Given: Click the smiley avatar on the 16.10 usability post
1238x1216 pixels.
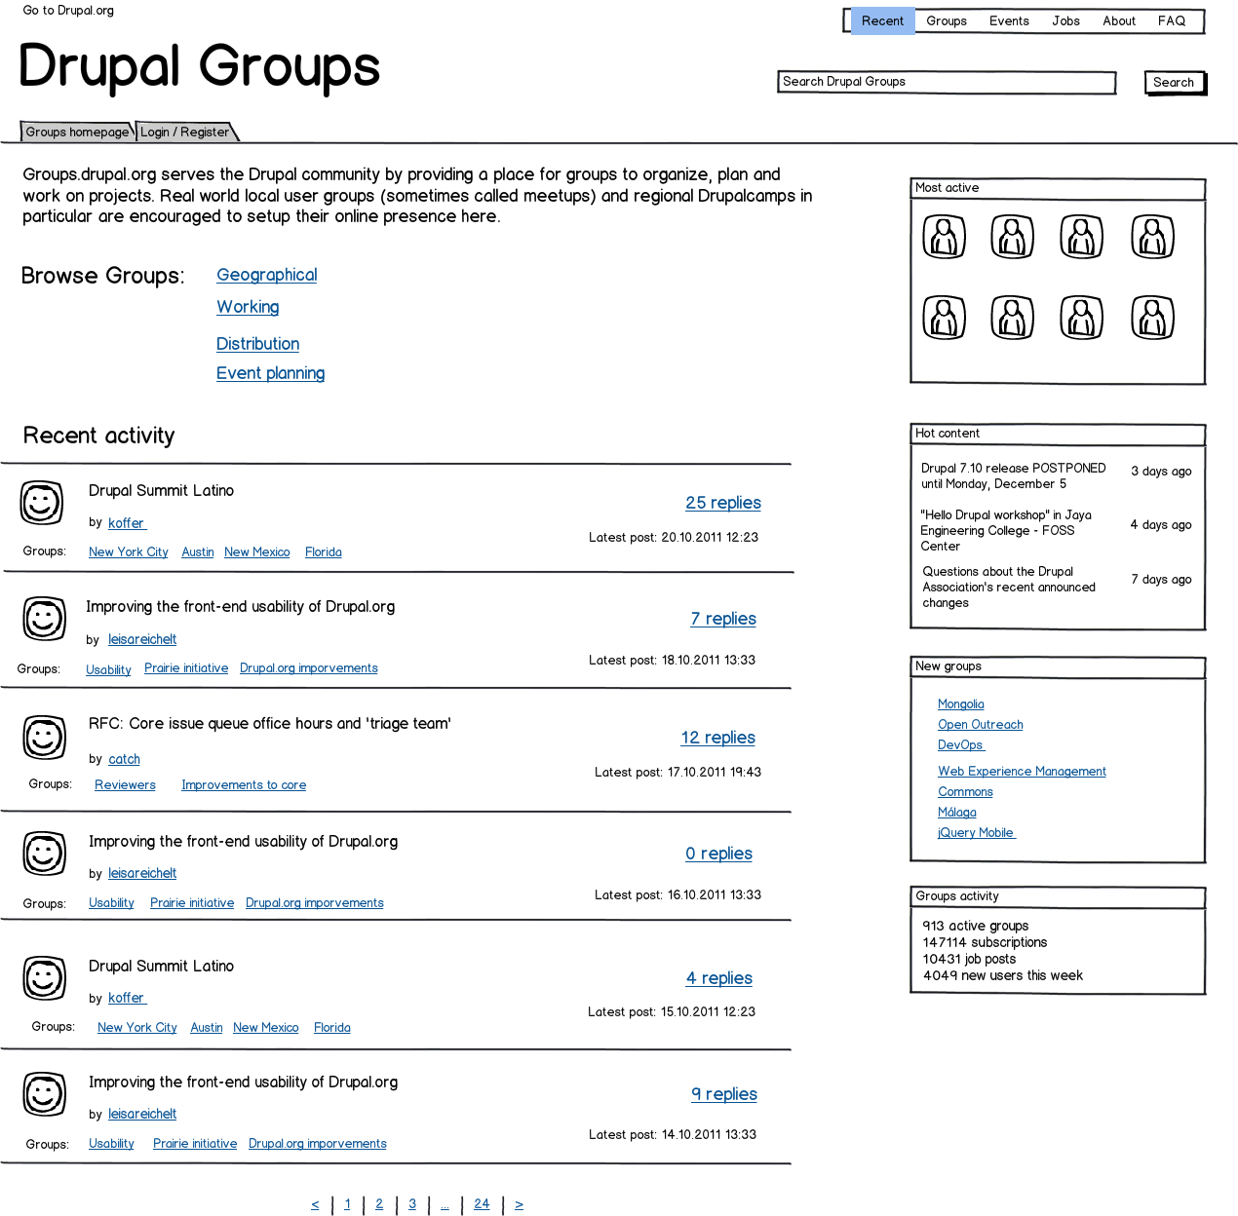Looking at the screenshot, I should [44, 854].
